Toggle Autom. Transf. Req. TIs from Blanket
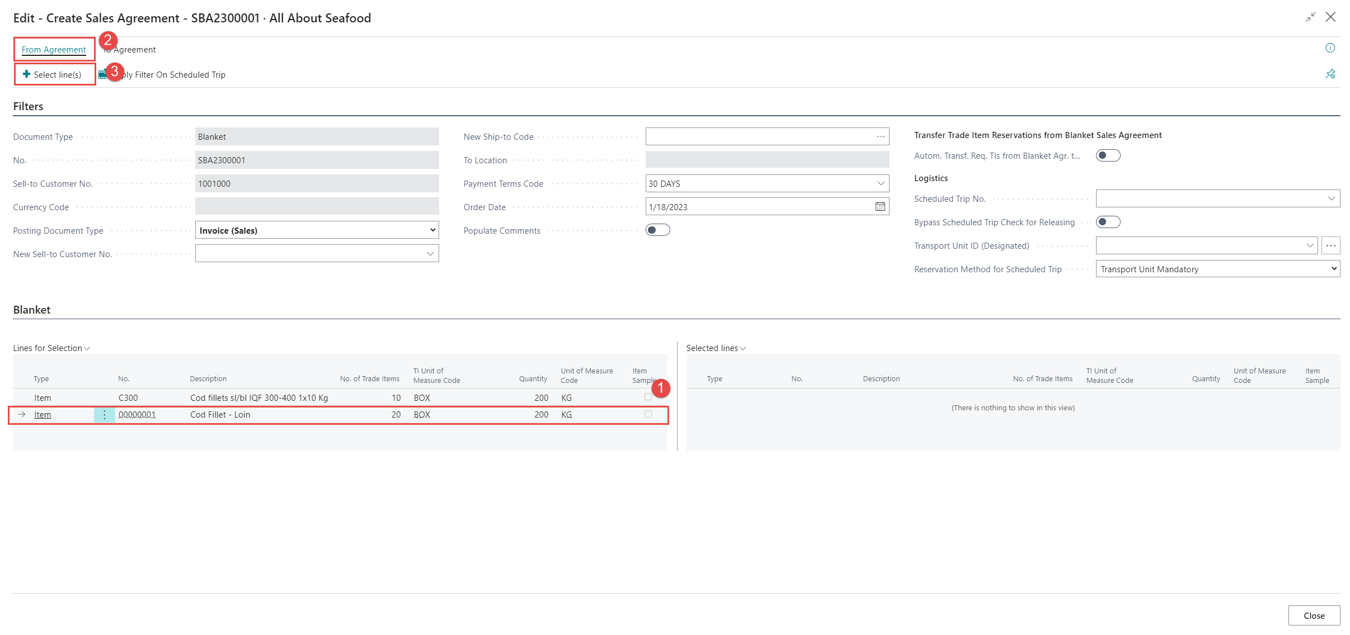The height and width of the screenshot is (635, 1350). [x=1107, y=155]
